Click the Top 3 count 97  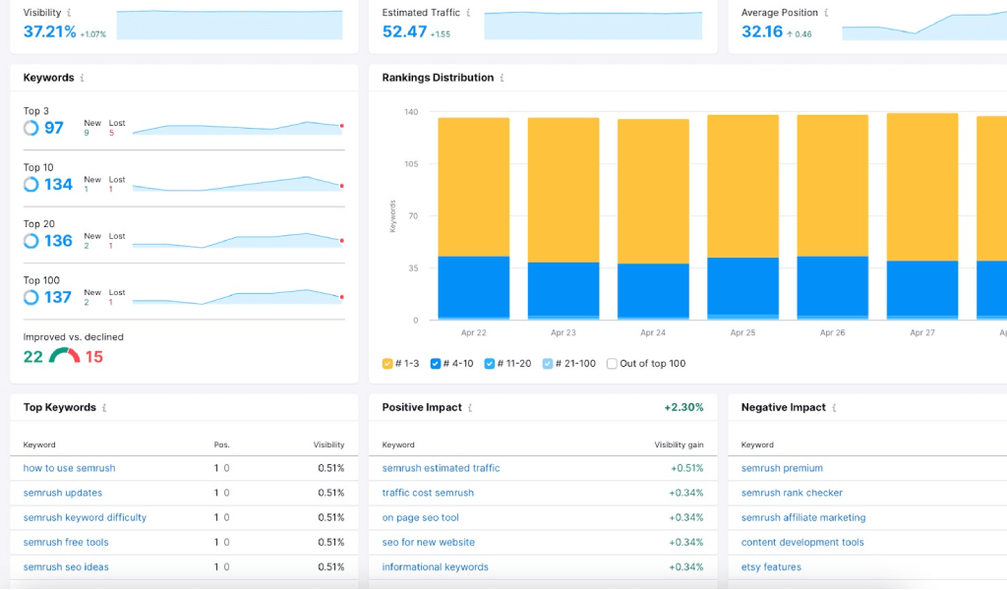(54, 128)
